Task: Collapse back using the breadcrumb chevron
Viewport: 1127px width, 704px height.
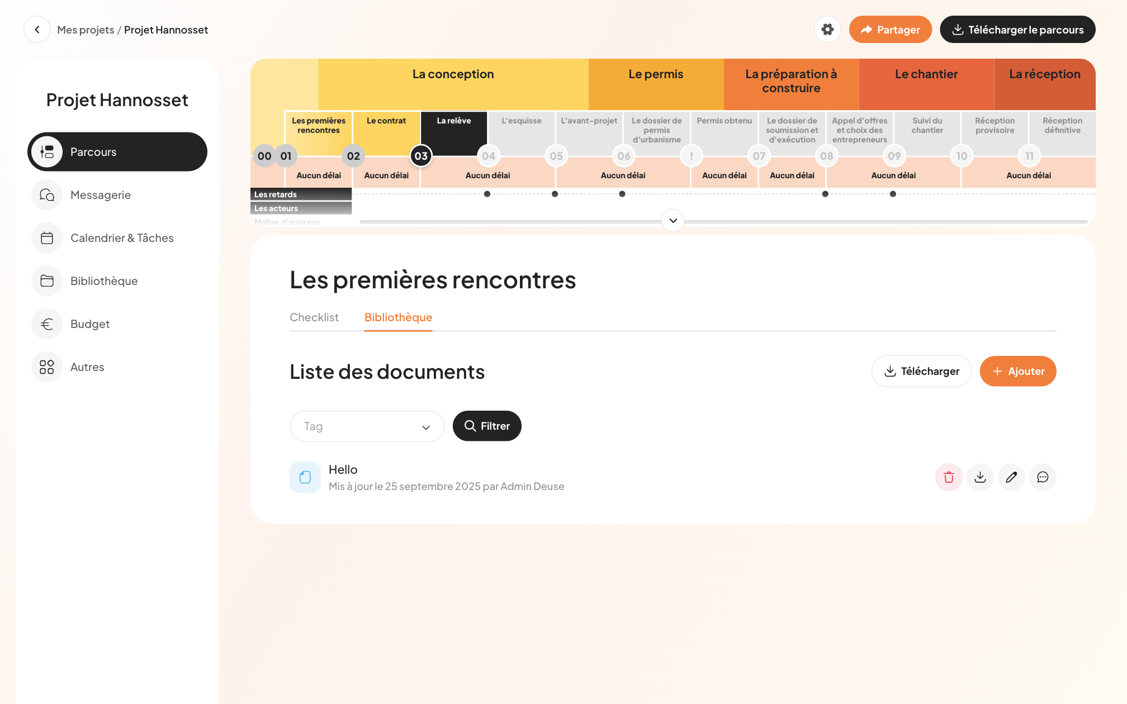Action: (x=37, y=29)
